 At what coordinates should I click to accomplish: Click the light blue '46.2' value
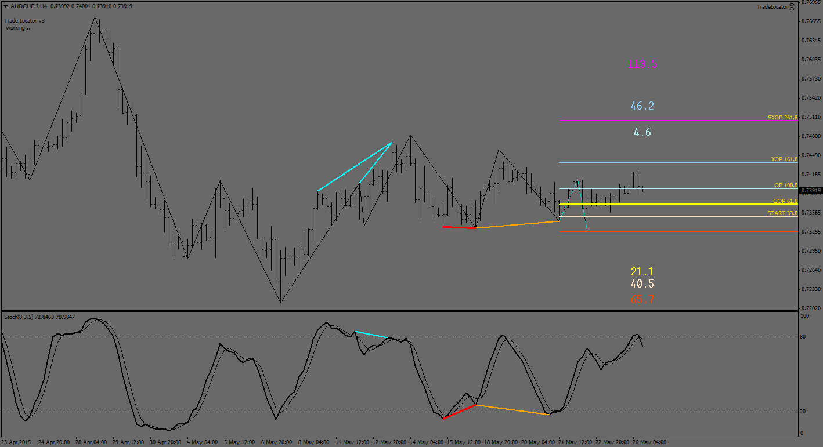coord(642,106)
